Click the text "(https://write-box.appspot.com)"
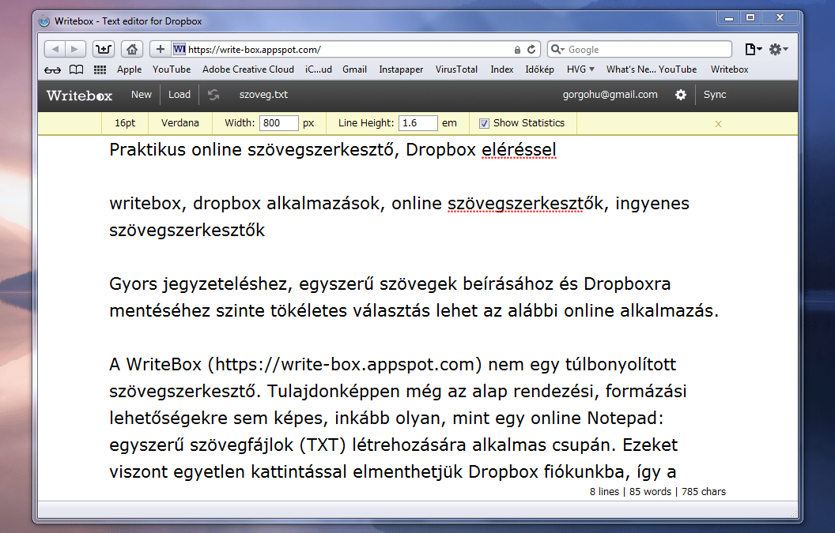 point(345,364)
